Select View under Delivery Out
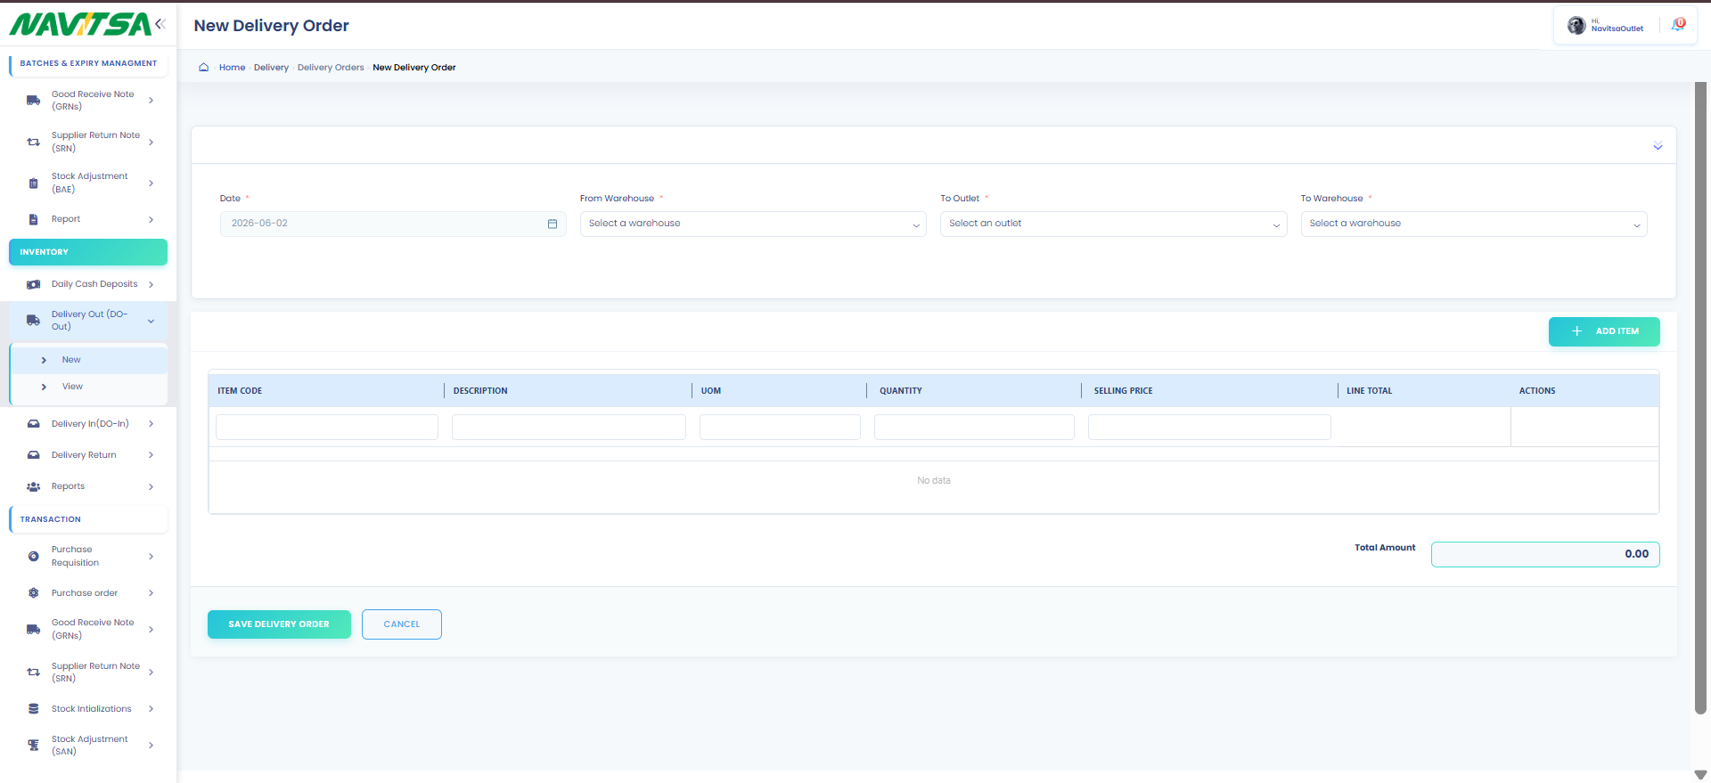This screenshot has height=783, width=1711. [88, 387]
